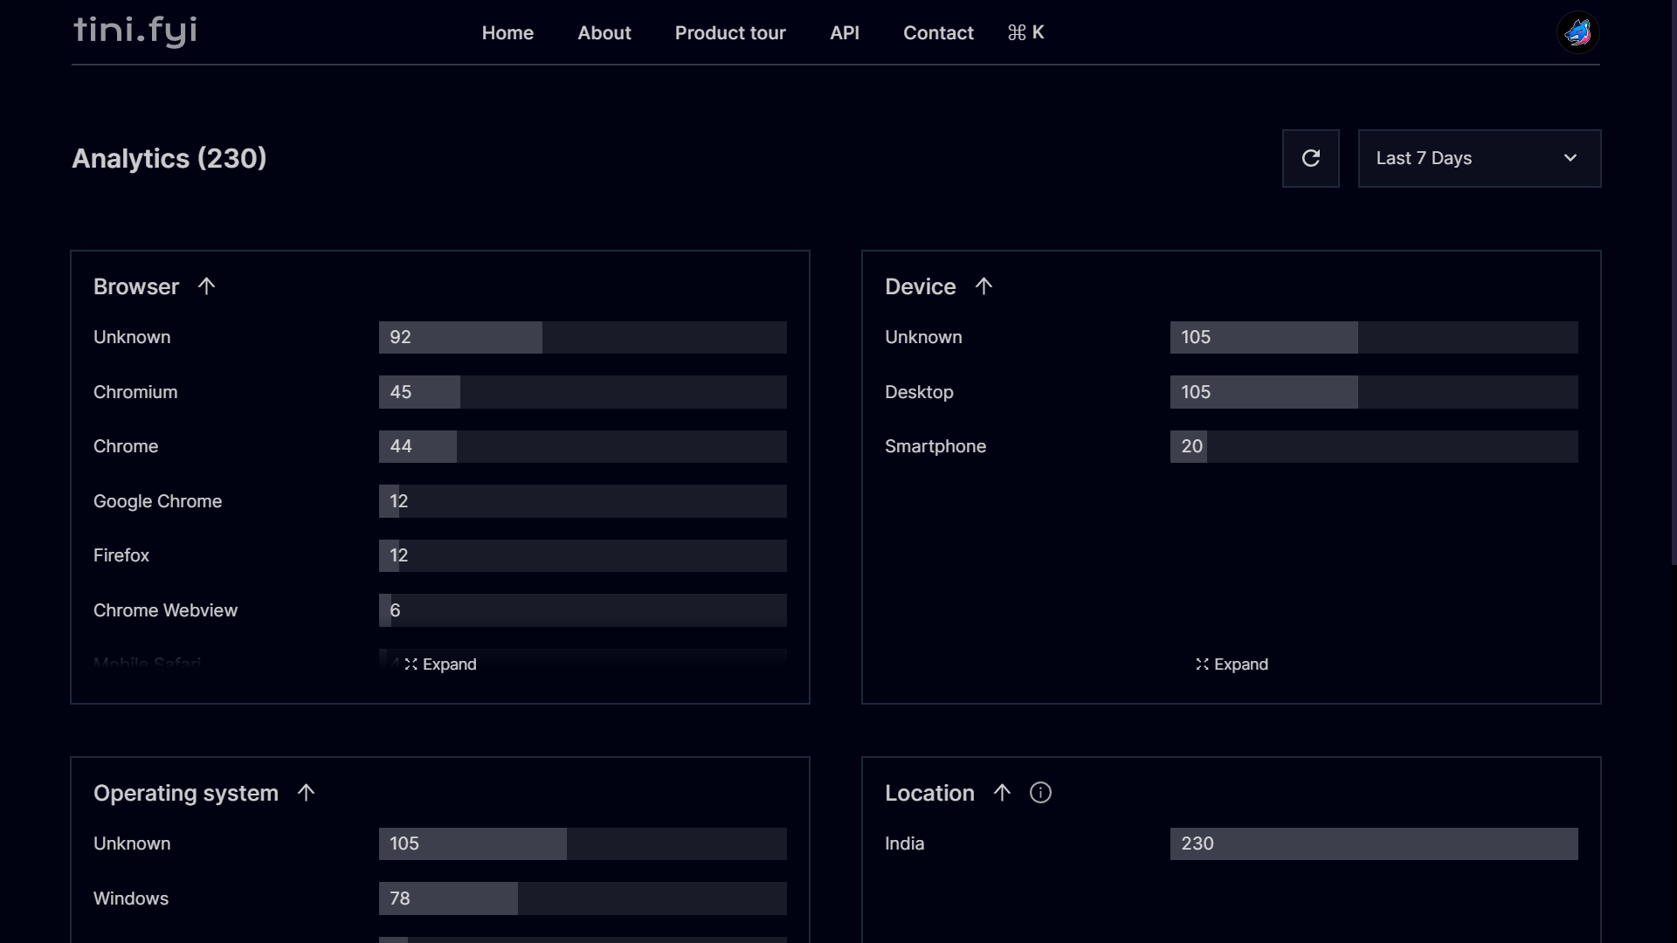Screen dimensions: 1677x943
Task: Open the Home page
Action: pyautogui.click(x=507, y=33)
